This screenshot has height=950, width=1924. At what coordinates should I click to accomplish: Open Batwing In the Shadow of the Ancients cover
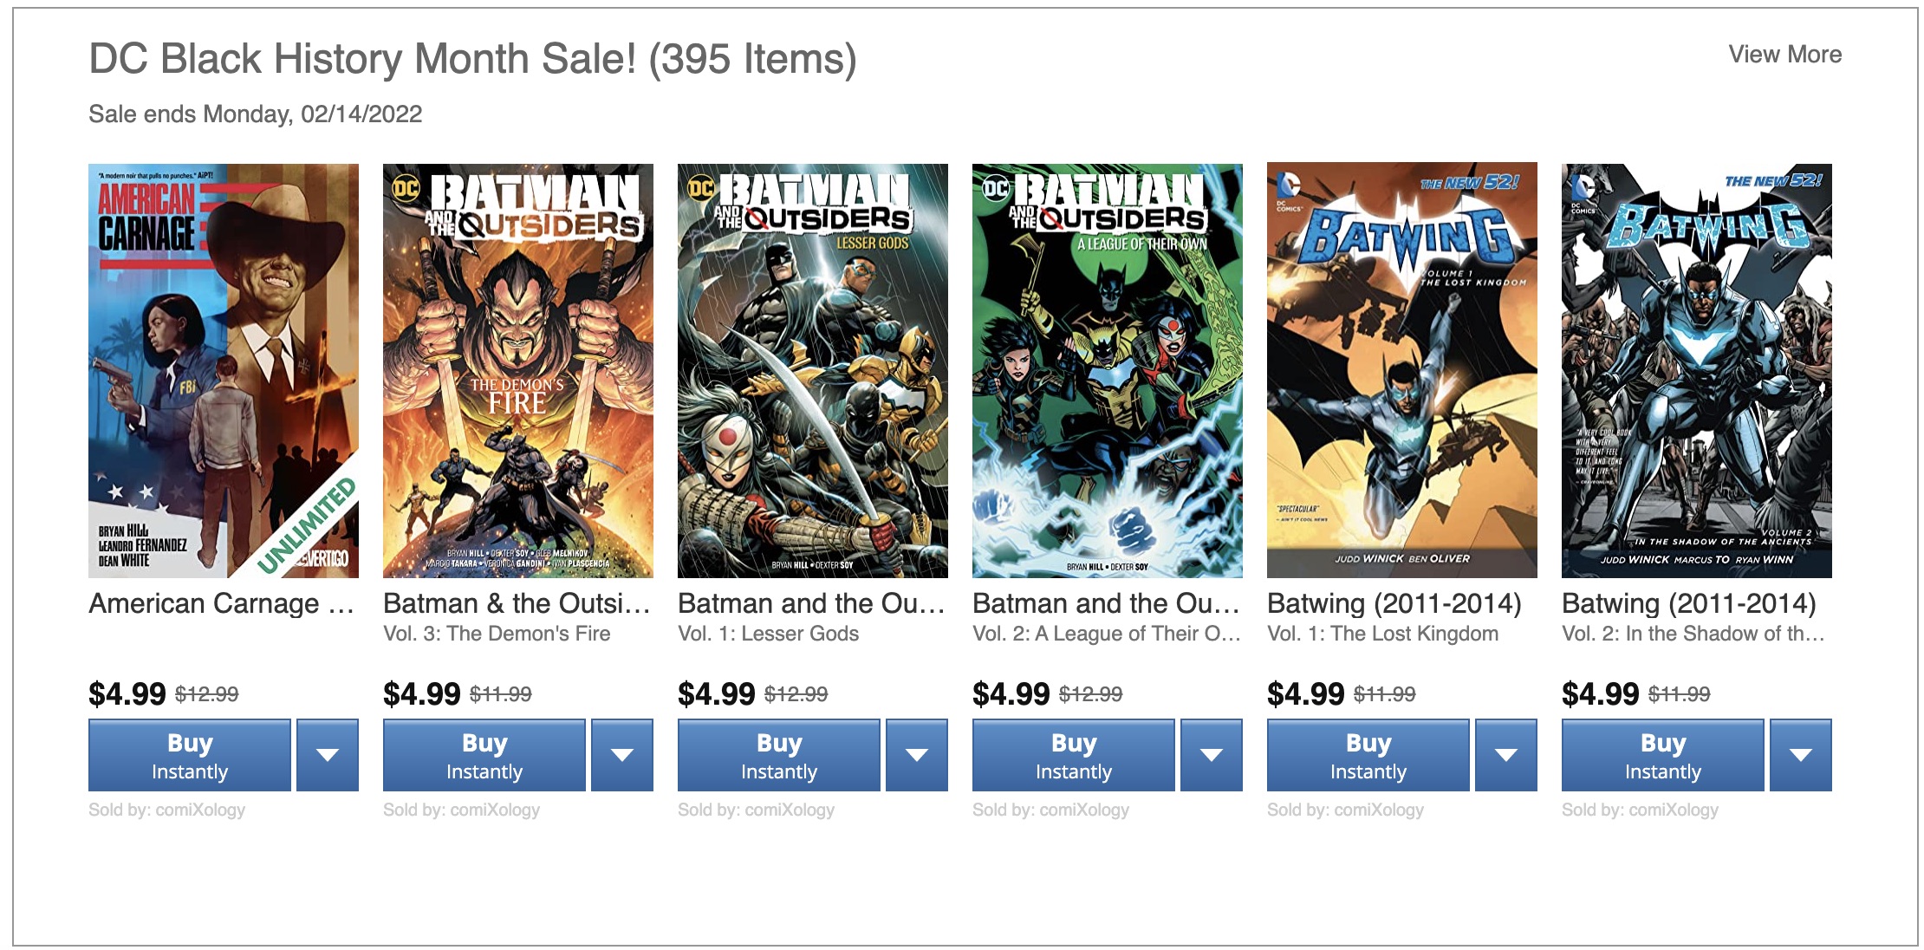pos(1697,371)
